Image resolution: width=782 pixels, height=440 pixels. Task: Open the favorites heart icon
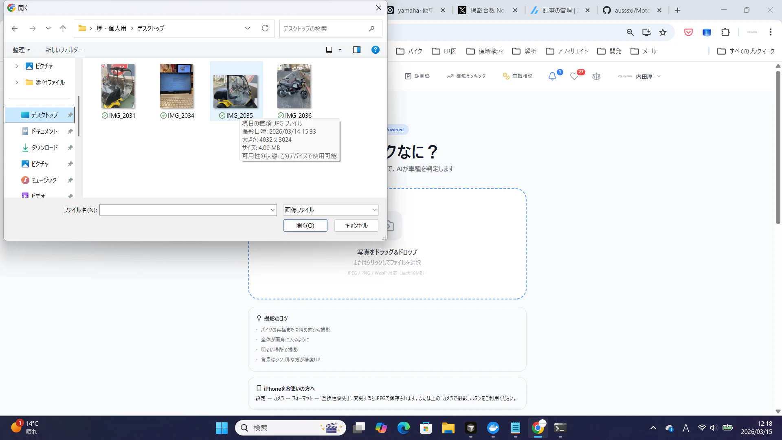(x=574, y=76)
